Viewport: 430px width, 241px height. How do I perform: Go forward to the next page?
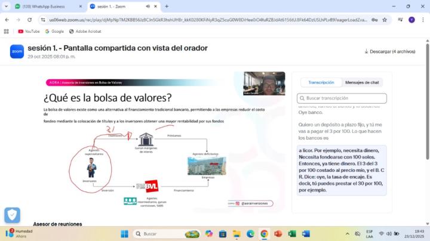coord(18,20)
